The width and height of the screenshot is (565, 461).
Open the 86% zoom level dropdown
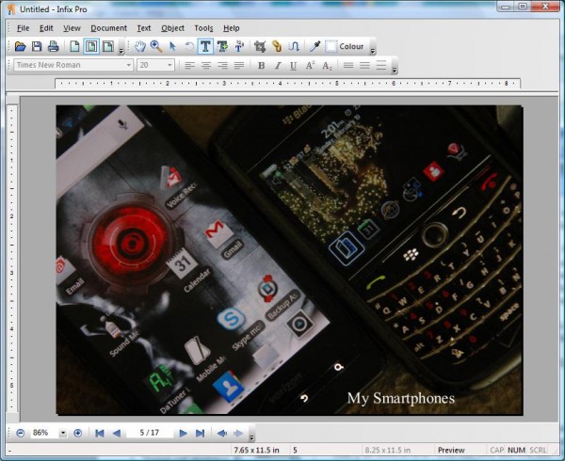63,433
